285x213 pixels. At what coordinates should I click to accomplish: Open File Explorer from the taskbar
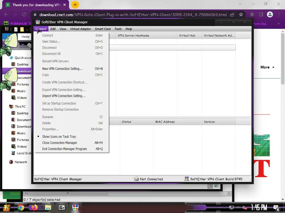[48, 207]
